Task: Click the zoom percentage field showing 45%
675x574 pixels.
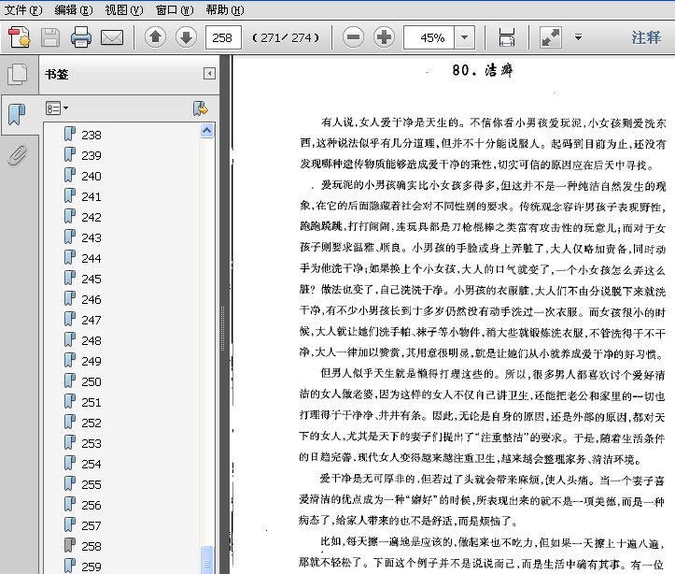Action: coord(429,38)
